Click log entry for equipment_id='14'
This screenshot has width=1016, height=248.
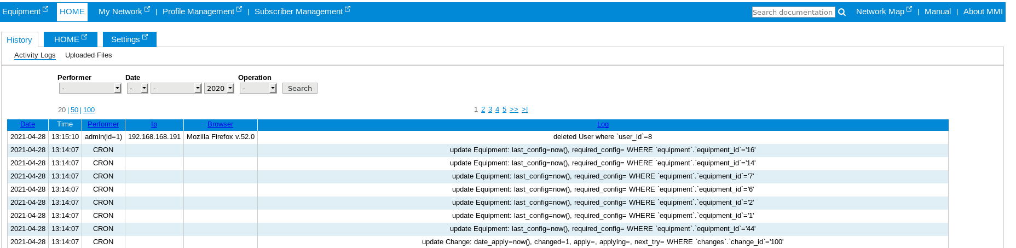tap(603, 163)
